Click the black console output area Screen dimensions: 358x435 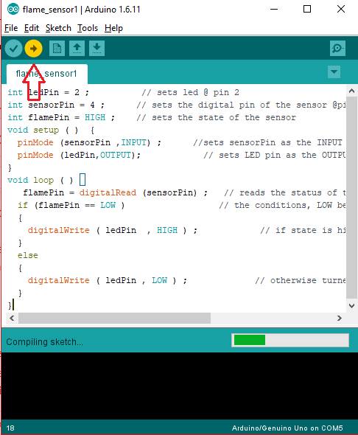pos(180,386)
